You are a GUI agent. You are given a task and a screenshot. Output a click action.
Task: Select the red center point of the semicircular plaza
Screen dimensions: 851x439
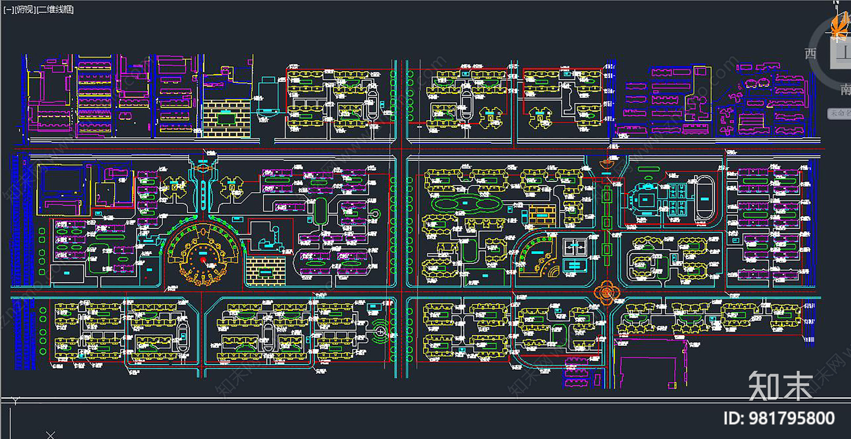point(203,260)
